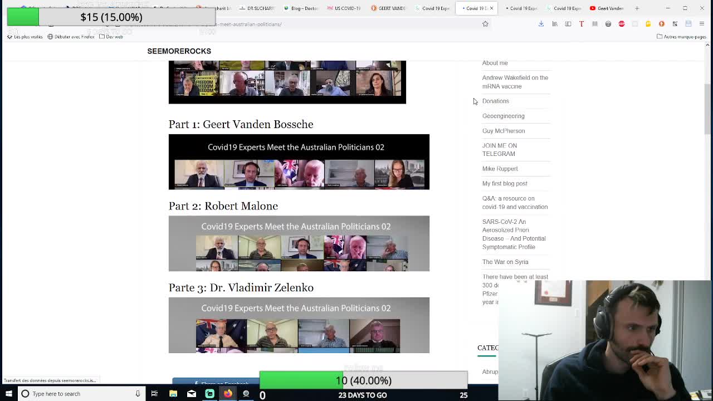Open Andrew Wakefield on mRNA vaccine link
This screenshot has height=401, width=713.
pyautogui.click(x=515, y=82)
